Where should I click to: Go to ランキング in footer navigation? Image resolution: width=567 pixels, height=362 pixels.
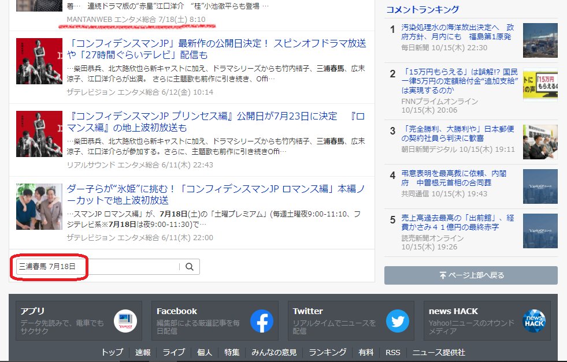click(x=327, y=352)
